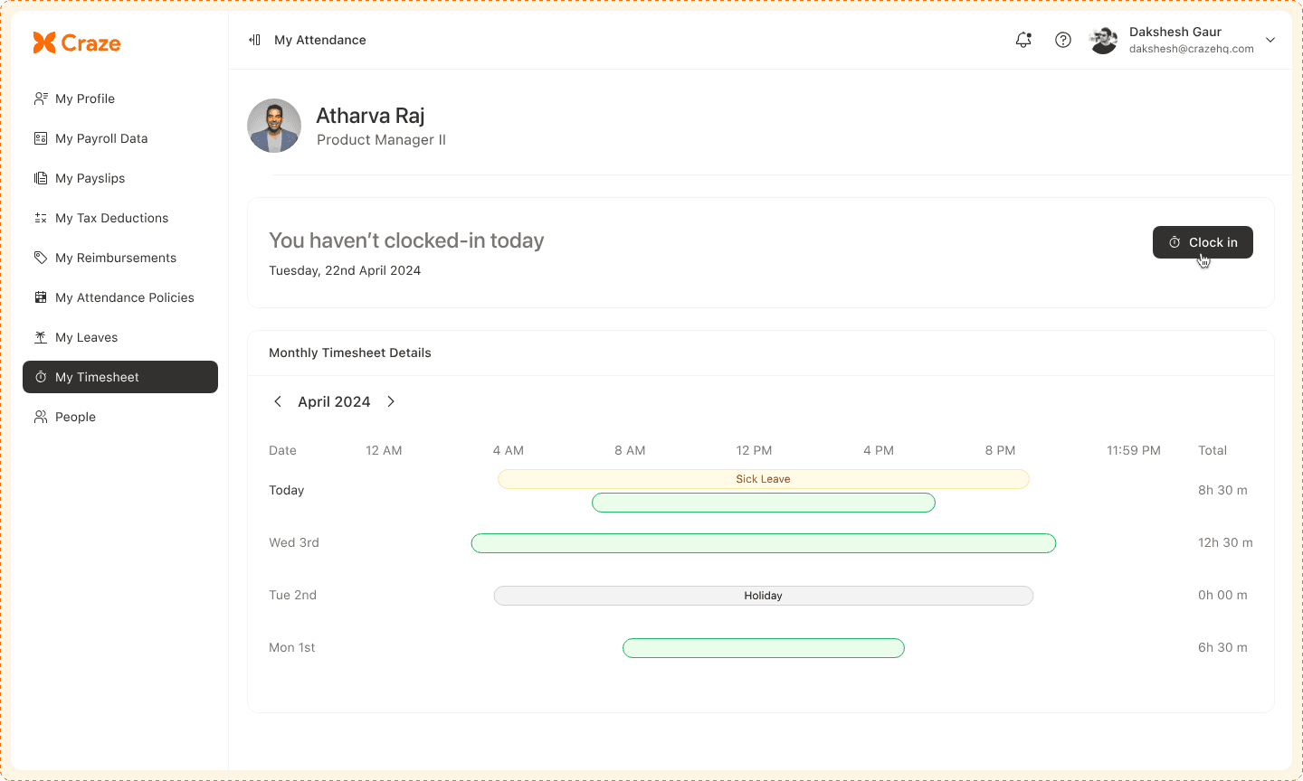Click the 0h 00 m total value

click(1222, 595)
